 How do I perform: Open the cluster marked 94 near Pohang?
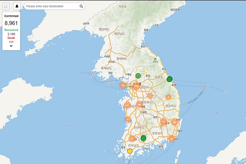[x=174, y=122]
